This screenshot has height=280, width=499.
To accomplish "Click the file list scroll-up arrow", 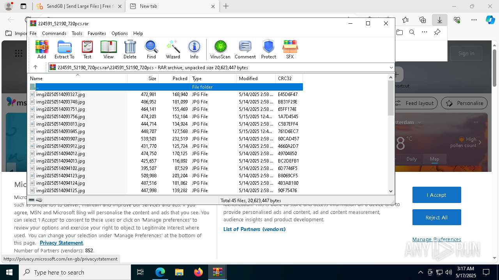I will tap(391, 77).
